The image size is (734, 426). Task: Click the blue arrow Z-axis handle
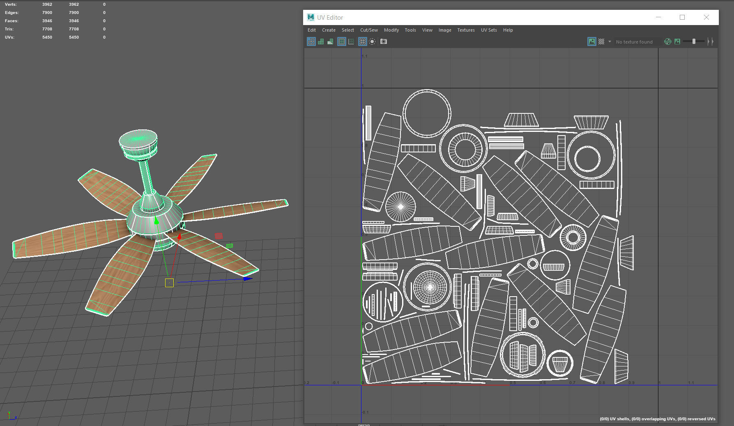click(x=247, y=279)
